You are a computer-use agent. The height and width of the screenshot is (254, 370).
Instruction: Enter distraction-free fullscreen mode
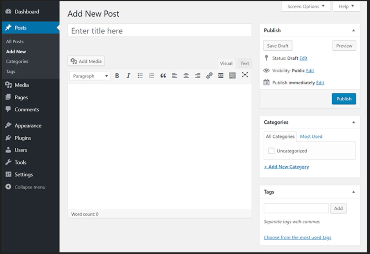coord(245,75)
